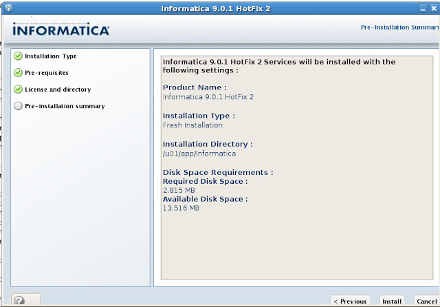
Task: Click the installer window menu icon in title bar
Action: (x=8, y=8)
